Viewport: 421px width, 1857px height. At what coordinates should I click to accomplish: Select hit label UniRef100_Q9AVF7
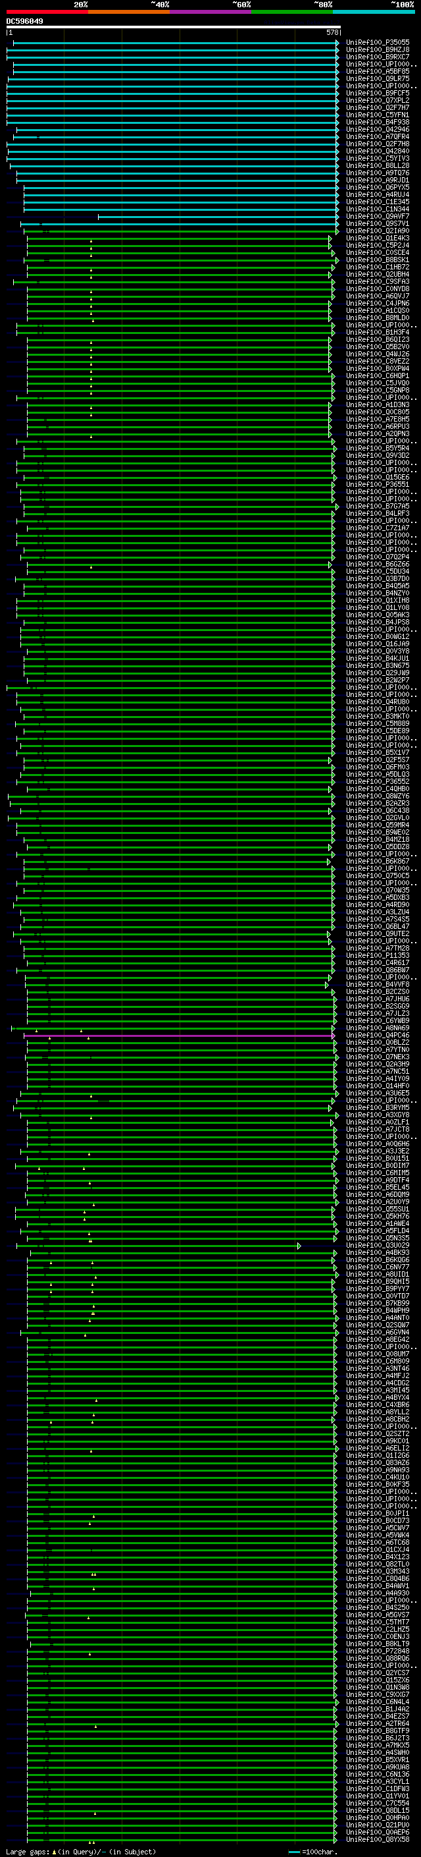click(x=378, y=216)
